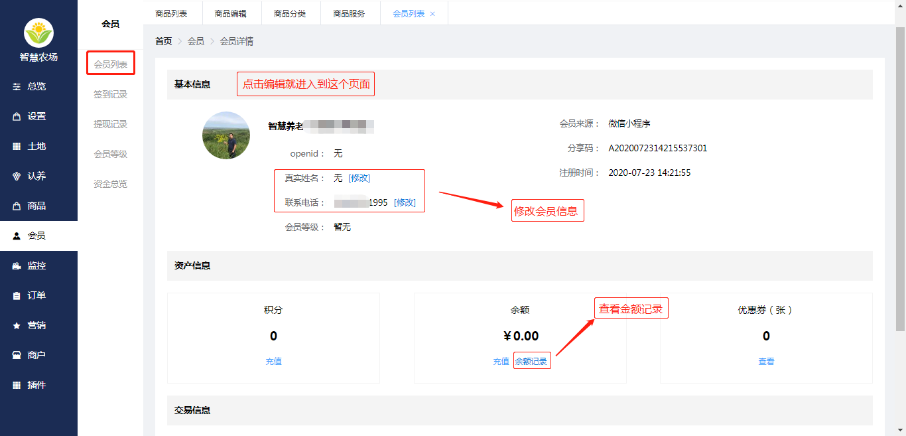The height and width of the screenshot is (436, 906).
Task: Click the 认养 sidebar icon
Action: pyautogui.click(x=17, y=176)
